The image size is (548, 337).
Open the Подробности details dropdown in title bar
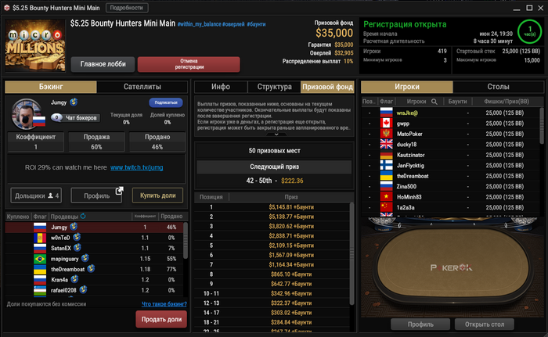(127, 8)
